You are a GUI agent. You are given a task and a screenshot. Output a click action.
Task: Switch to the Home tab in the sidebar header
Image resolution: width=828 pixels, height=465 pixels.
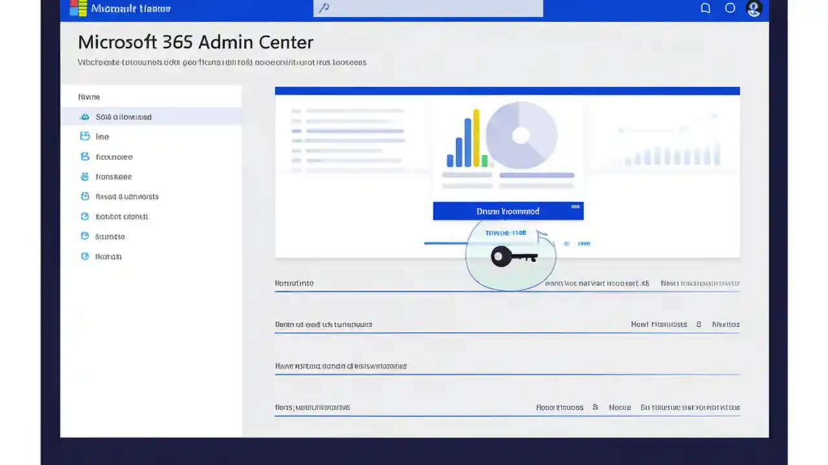(x=89, y=96)
